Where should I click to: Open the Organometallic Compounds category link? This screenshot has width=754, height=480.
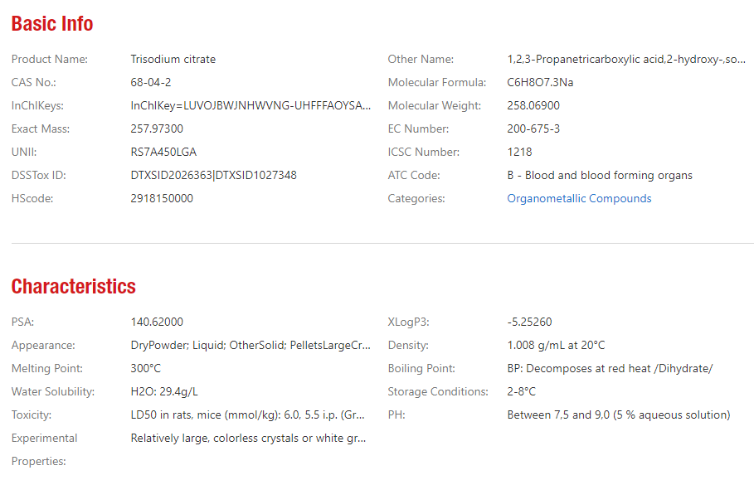tap(579, 198)
